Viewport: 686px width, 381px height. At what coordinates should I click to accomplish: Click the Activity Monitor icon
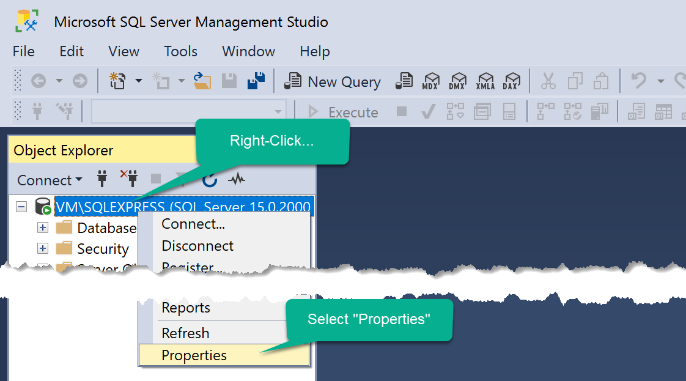237,179
